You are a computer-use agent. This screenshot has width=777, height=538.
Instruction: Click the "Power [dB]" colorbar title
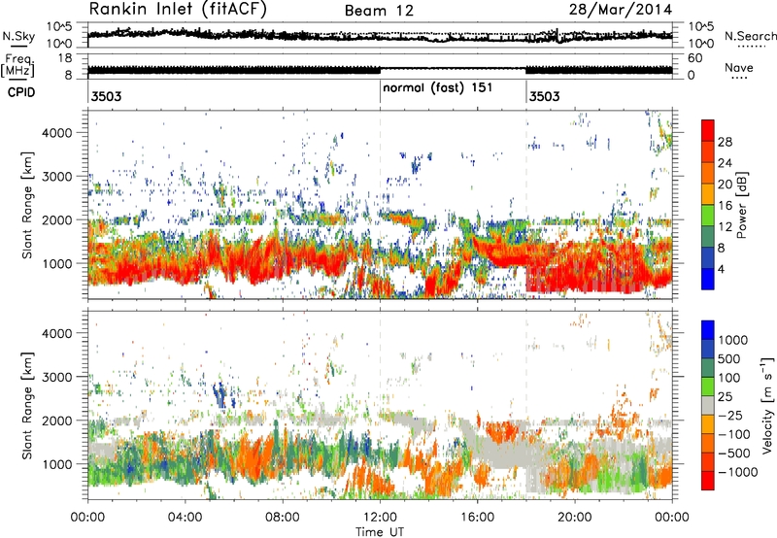[x=742, y=205]
